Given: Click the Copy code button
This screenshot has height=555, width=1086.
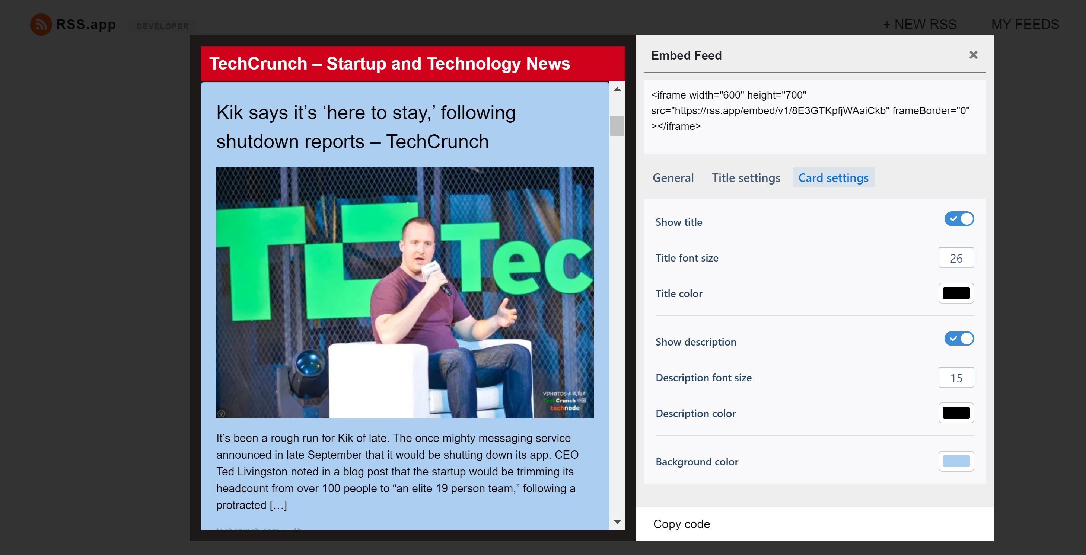Looking at the screenshot, I should 681,524.
